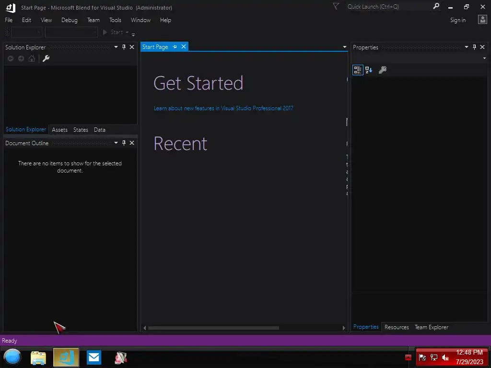Open the Team menu
This screenshot has width=491, height=368.
94,20
